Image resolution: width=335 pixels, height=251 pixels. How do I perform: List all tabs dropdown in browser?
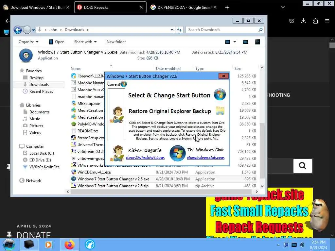(x=282, y=7)
